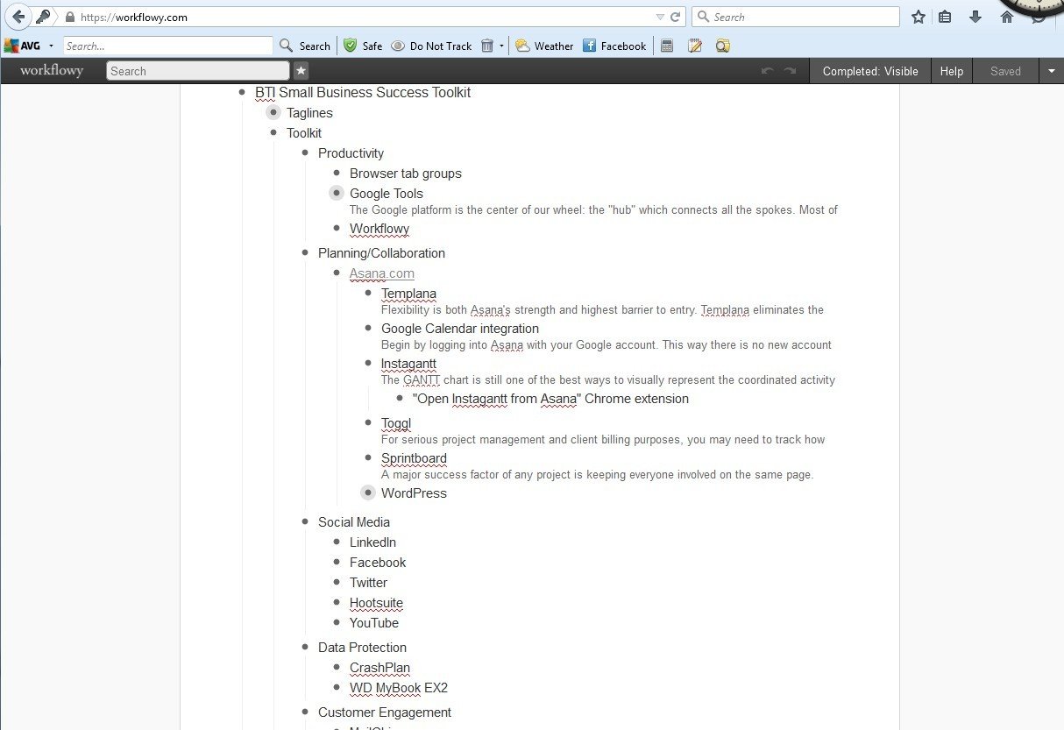Viewport: 1064px width, 730px height.
Task: Click the Google platform note text
Action: (593, 210)
